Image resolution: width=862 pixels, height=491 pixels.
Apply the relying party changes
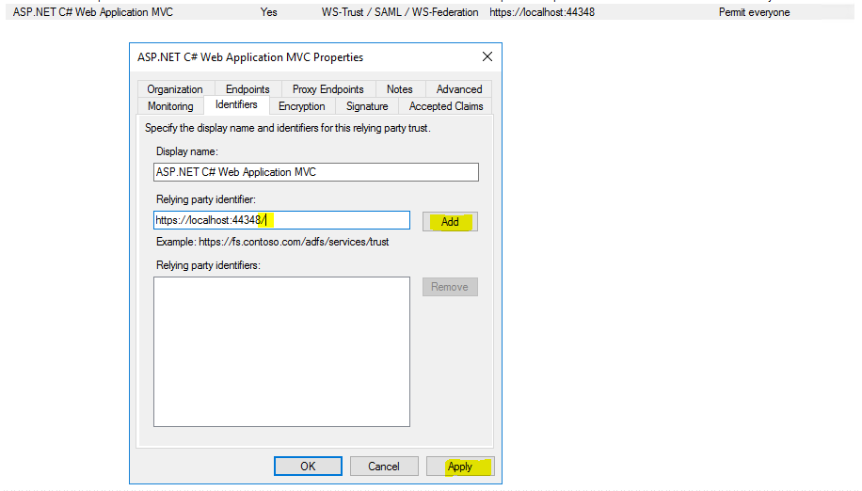[460, 467]
